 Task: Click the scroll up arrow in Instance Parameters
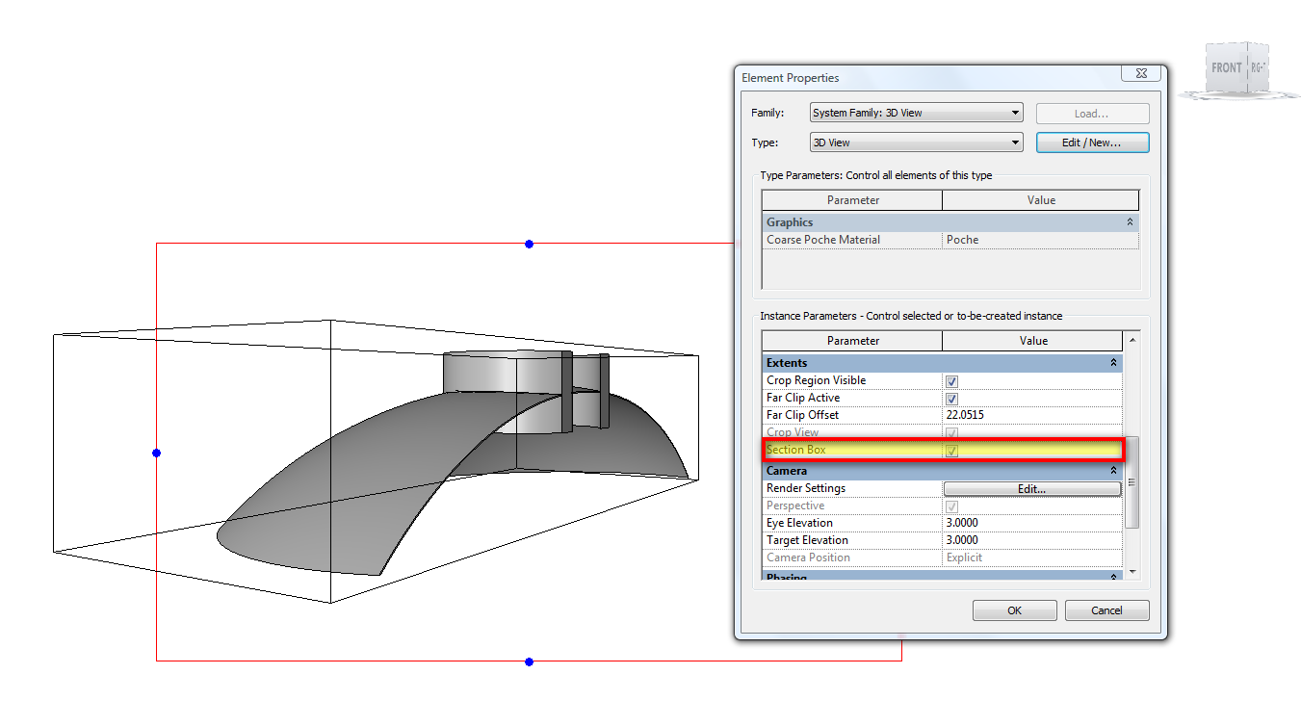pyautogui.click(x=1132, y=341)
